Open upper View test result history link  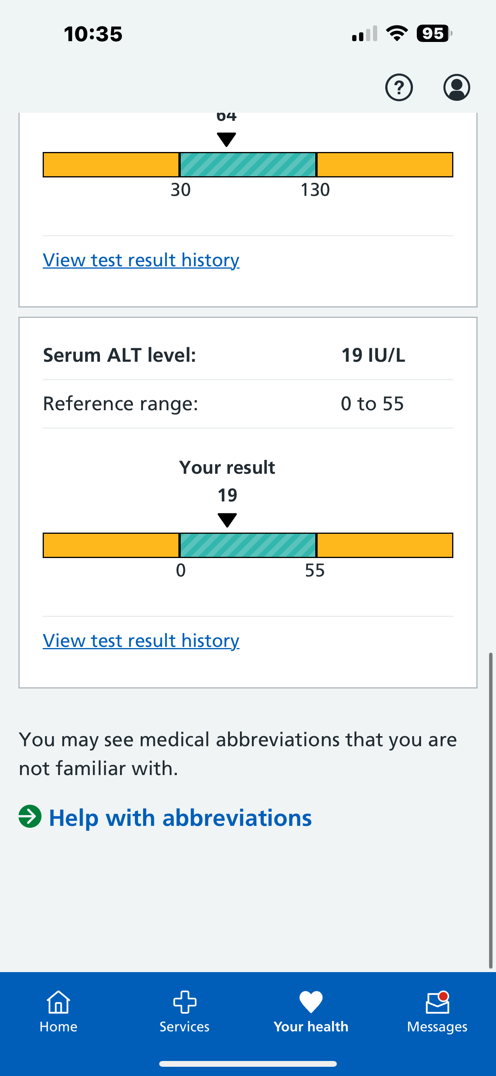pyautogui.click(x=141, y=260)
